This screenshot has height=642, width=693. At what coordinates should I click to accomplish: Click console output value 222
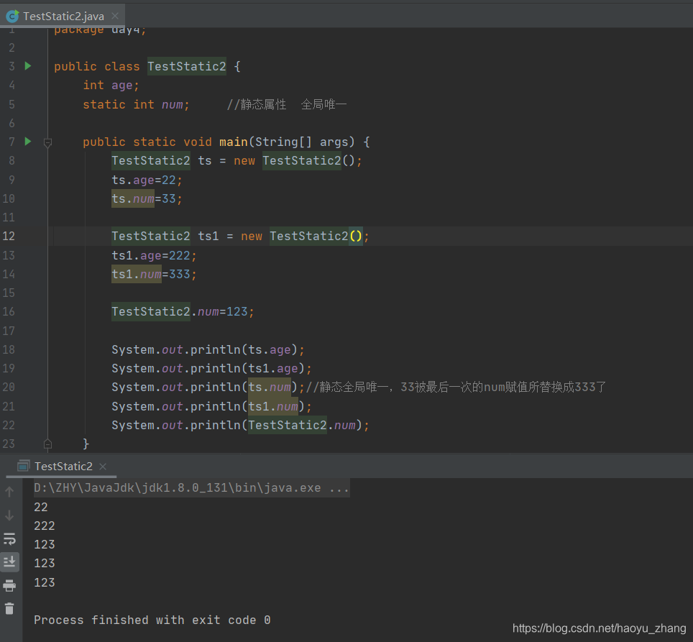click(44, 526)
